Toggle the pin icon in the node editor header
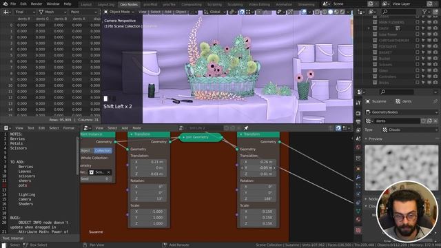The image size is (441, 248). pos(246,128)
